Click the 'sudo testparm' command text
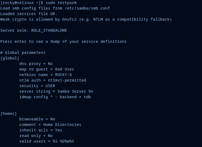This screenshot has height=147, width=202. [x=61, y=3]
